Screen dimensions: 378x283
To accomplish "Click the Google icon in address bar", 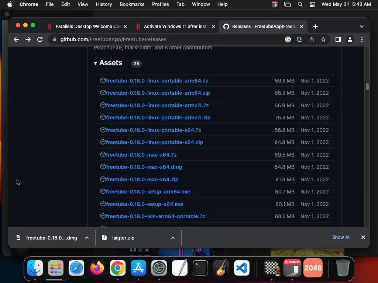I will point(288,39).
